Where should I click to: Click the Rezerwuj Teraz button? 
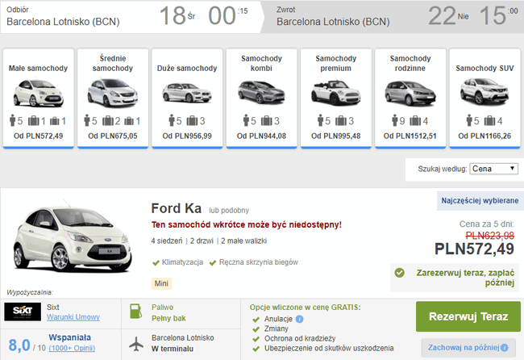click(x=468, y=316)
